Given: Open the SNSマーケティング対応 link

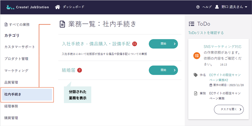Looking at the screenshot, I should [223, 47].
